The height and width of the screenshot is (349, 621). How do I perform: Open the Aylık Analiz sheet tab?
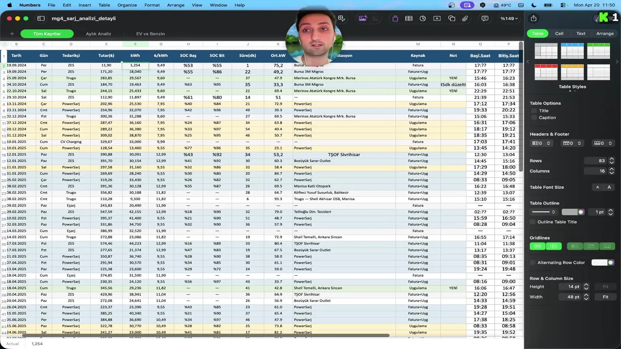tap(98, 34)
